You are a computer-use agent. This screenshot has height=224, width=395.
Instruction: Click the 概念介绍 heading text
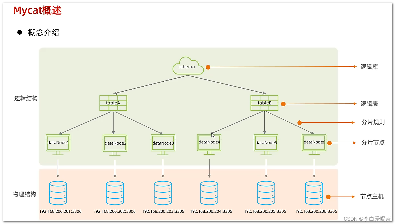[43, 32]
